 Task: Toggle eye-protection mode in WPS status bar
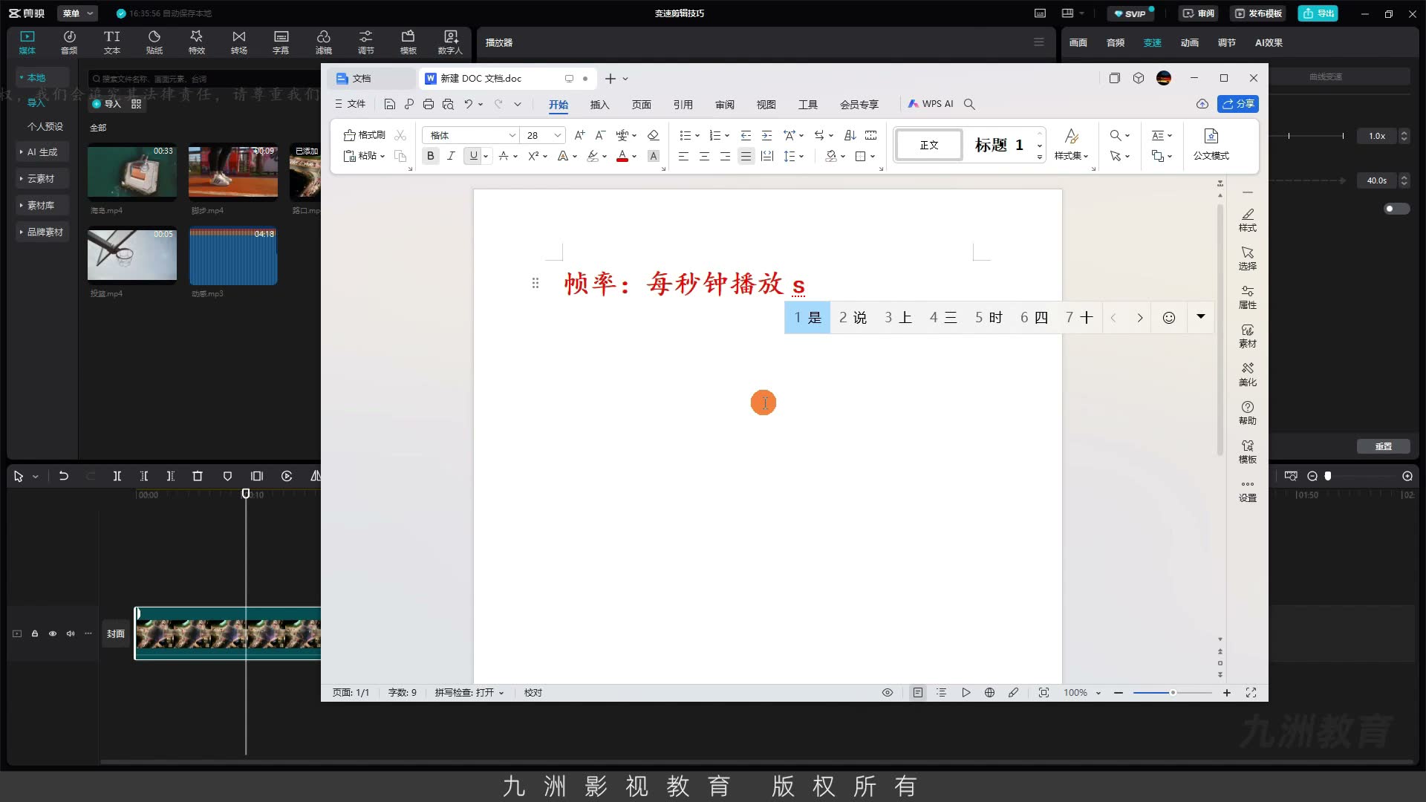[888, 692]
